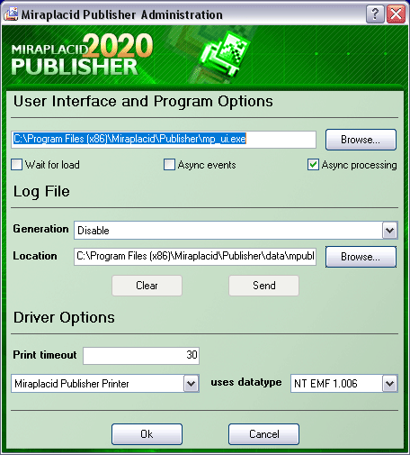Browse for the log file location

[361, 257]
